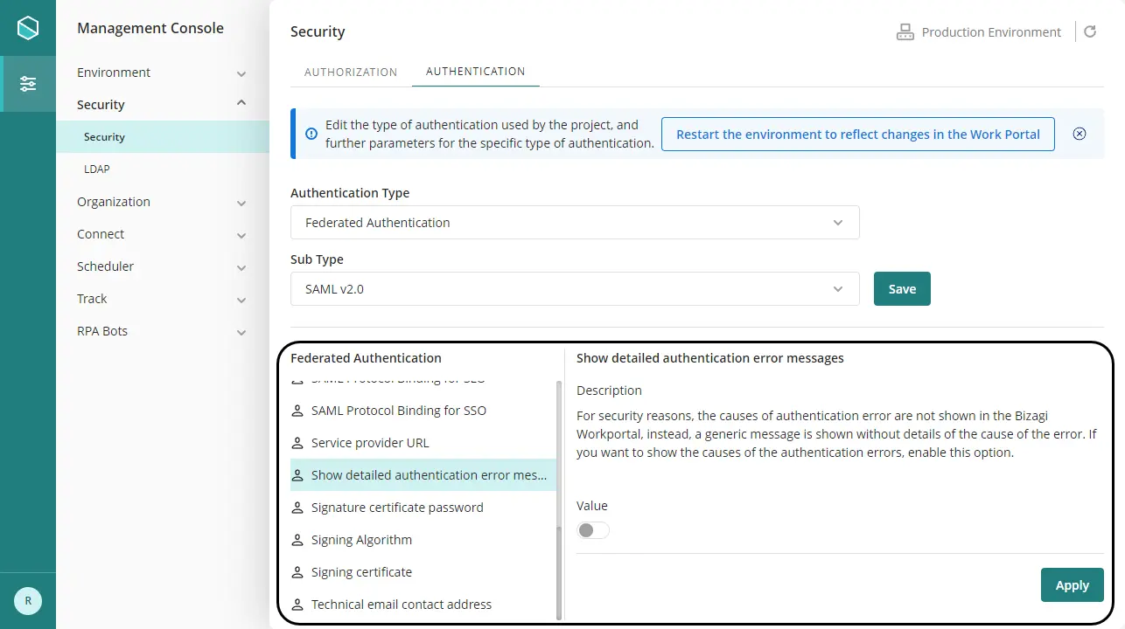Click the icon beside SAML Protocol Binding for SSO
The width and height of the screenshot is (1125, 629).
(x=297, y=411)
